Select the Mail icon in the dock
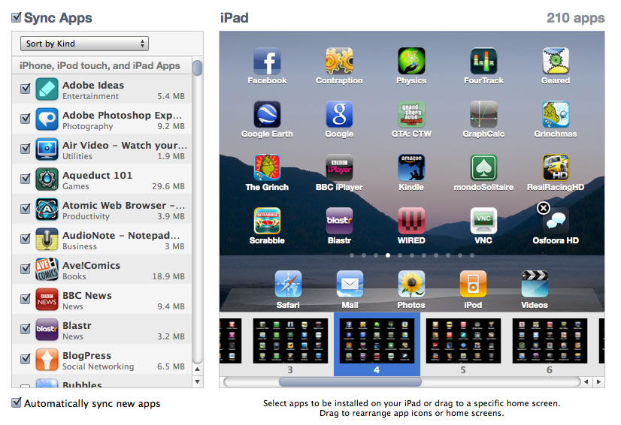This screenshot has width=621, height=425. tap(350, 284)
